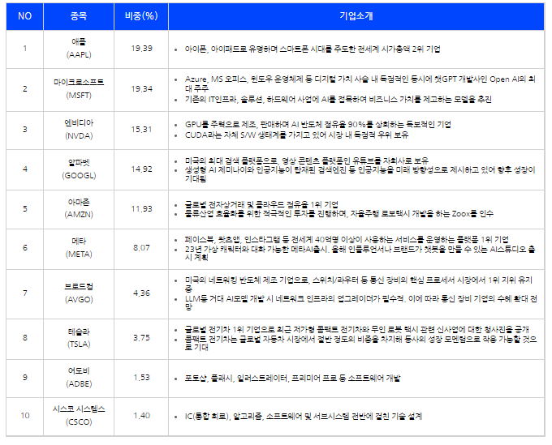
Task: Click row number 1 in NO column
Action: (x=25, y=49)
